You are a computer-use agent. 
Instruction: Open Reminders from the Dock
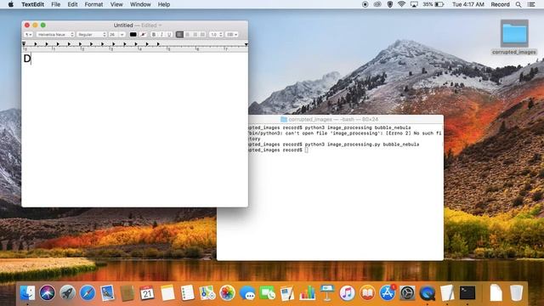187,293
